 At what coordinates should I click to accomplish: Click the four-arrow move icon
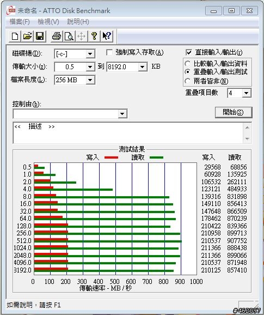(82, 37)
